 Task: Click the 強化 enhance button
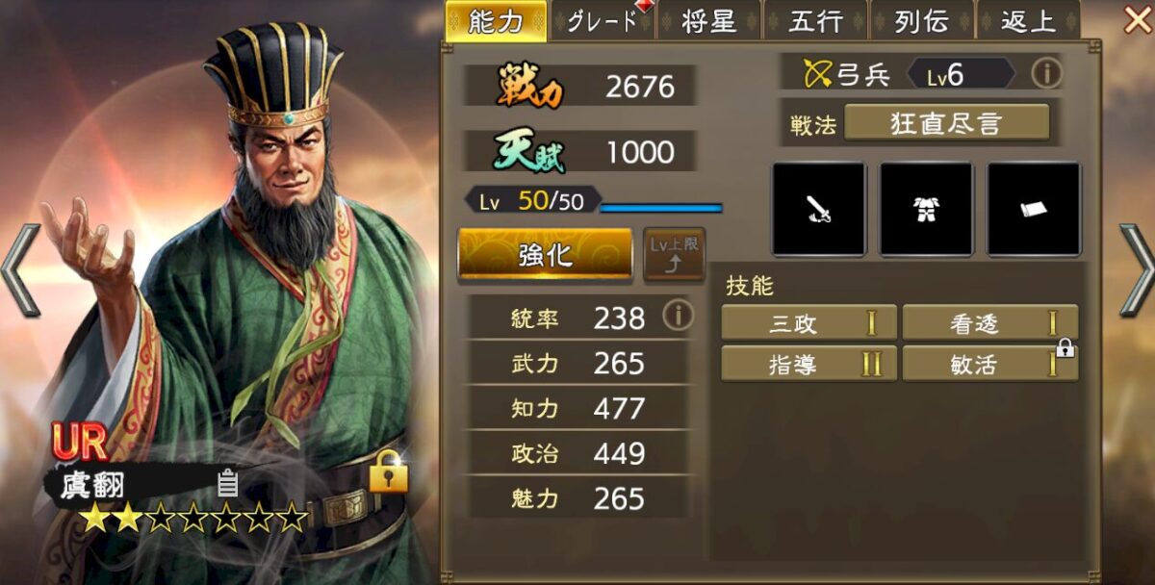click(x=545, y=254)
